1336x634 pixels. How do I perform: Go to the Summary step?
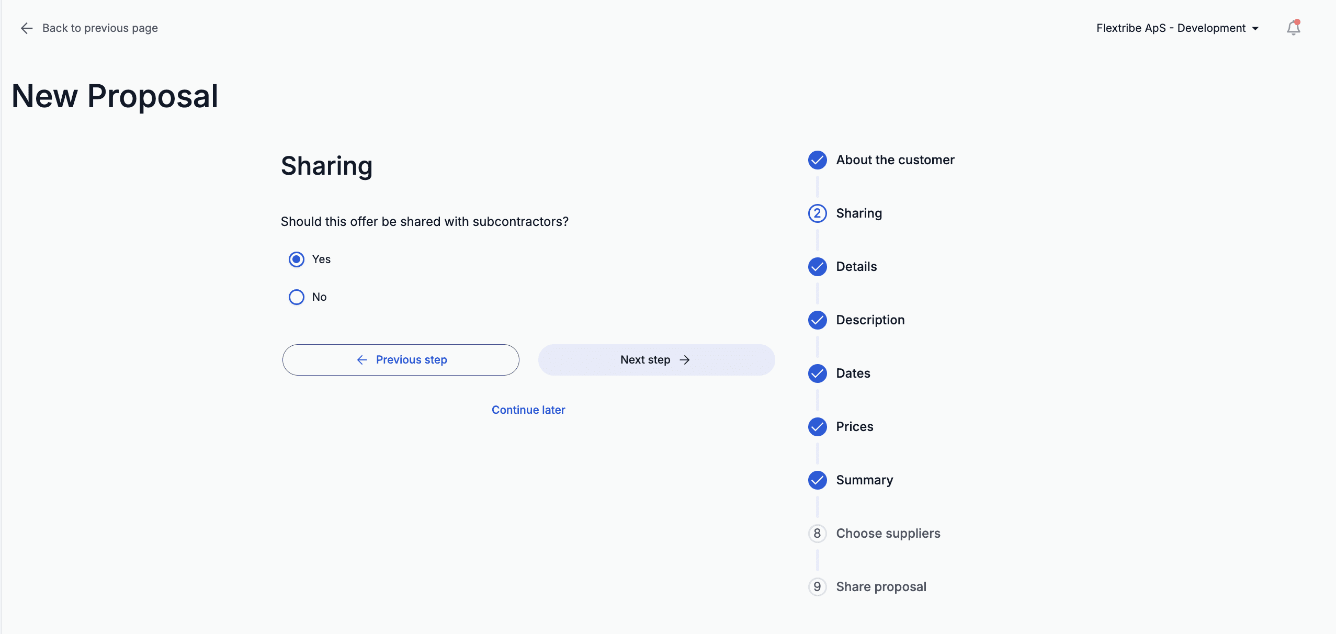click(864, 480)
